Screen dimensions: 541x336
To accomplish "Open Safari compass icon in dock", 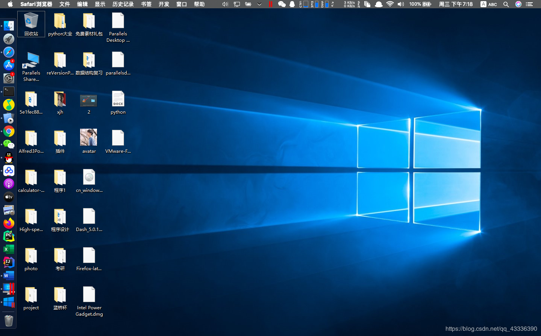I will pos(9,52).
